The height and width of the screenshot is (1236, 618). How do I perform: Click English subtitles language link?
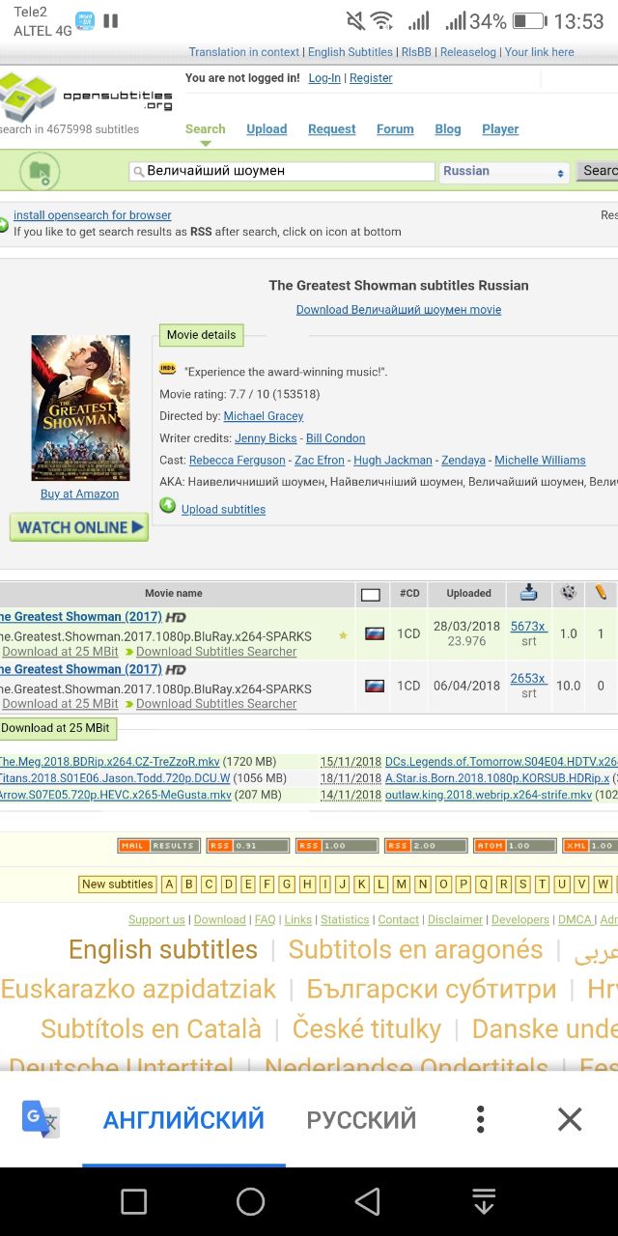(163, 950)
